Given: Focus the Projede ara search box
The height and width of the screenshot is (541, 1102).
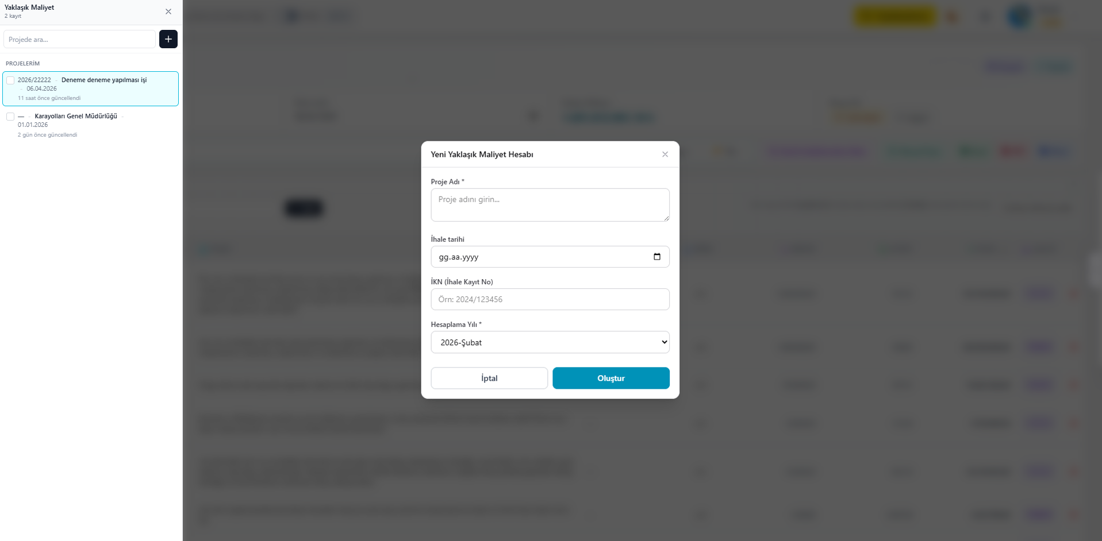Looking at the screenshot, I should 79,40.
